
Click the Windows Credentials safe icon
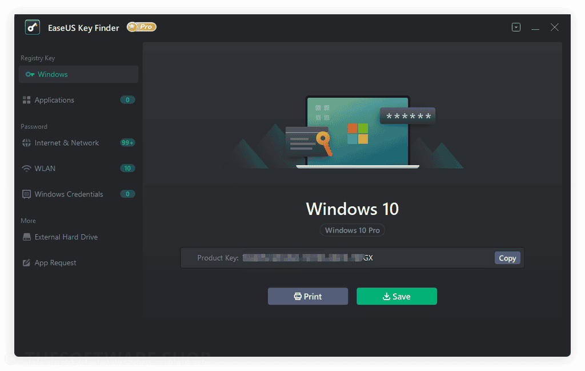[26, 194]
